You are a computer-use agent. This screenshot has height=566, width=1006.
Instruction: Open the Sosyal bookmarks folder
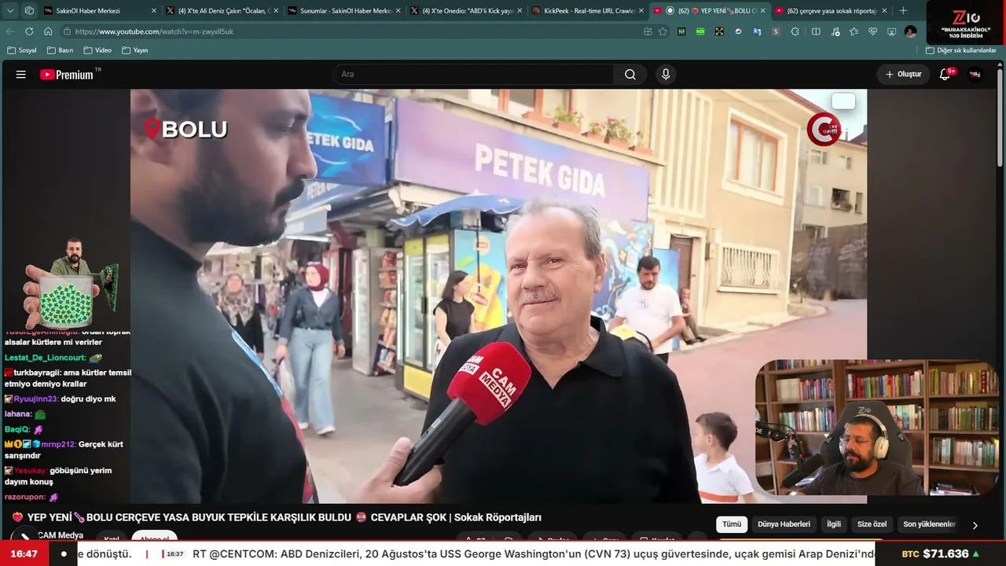click(x=22, y=50)
